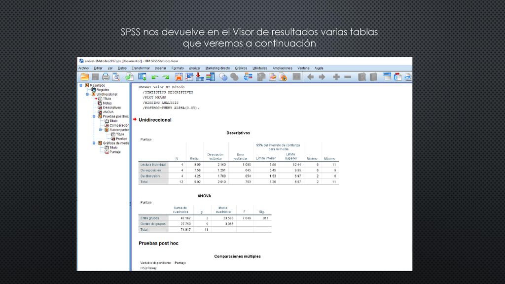Select Puntaje under Gráficos de medias
The image size is (505, 284).
[115, 152]
